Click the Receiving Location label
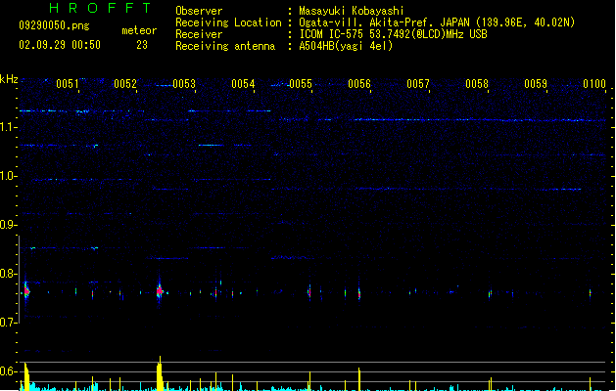Screen dimensions: 616x391 coord(228,22)
